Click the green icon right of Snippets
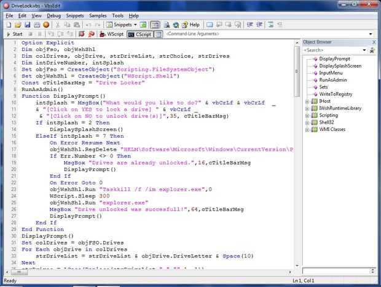Viewport: 381px width, 287px height. 143,25
